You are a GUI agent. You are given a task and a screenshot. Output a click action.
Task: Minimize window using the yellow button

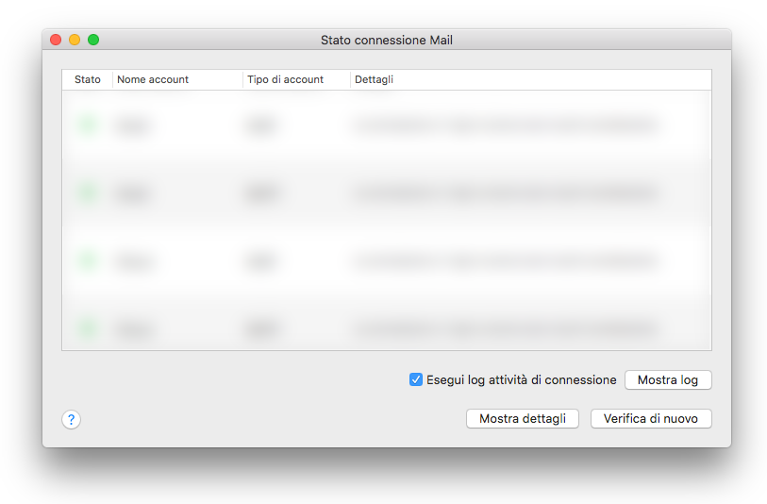coord(75,40)
